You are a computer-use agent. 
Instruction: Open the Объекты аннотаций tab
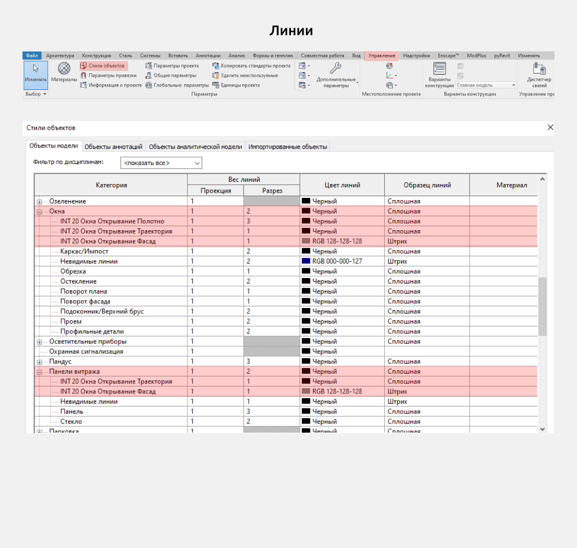tap(113, 147)
